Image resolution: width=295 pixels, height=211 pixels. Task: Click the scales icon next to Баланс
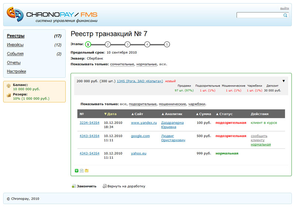pyautogui.click(x=8, y=85)
